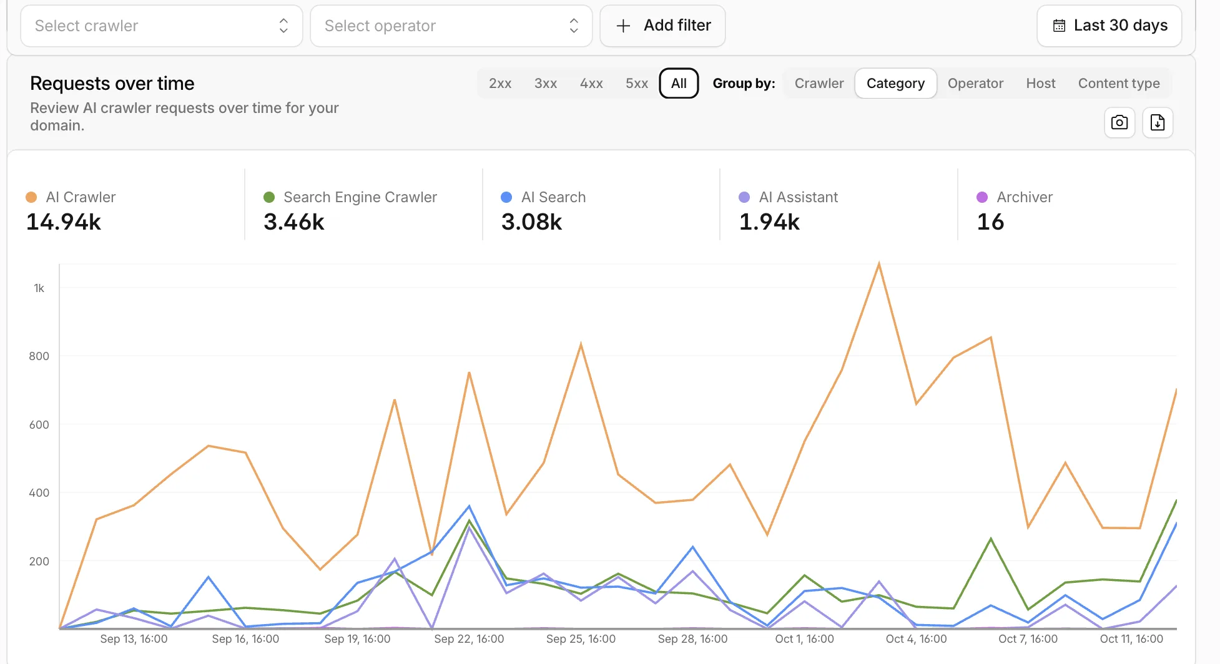
Task: Click the Requests over time heading
Action: 112,83
